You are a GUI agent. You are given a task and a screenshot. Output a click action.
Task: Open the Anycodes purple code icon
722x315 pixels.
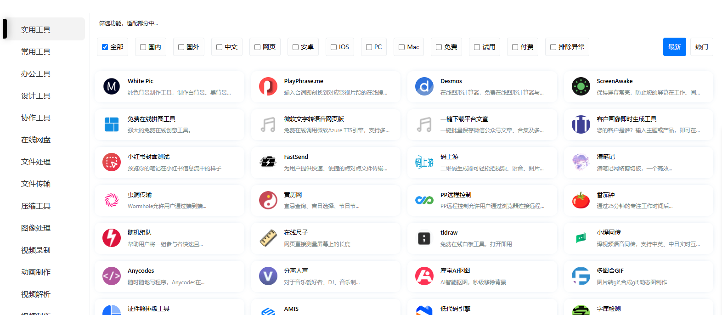pos(112,276)
